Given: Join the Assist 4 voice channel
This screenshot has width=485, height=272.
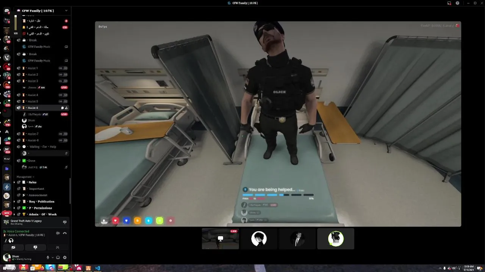Looking at the screenshot, I should [42, 95].
